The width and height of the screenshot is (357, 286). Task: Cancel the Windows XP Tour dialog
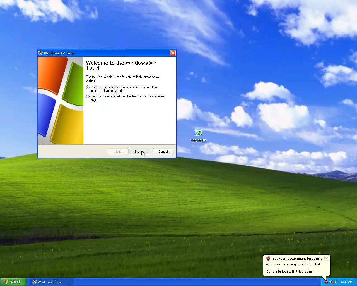163,152
